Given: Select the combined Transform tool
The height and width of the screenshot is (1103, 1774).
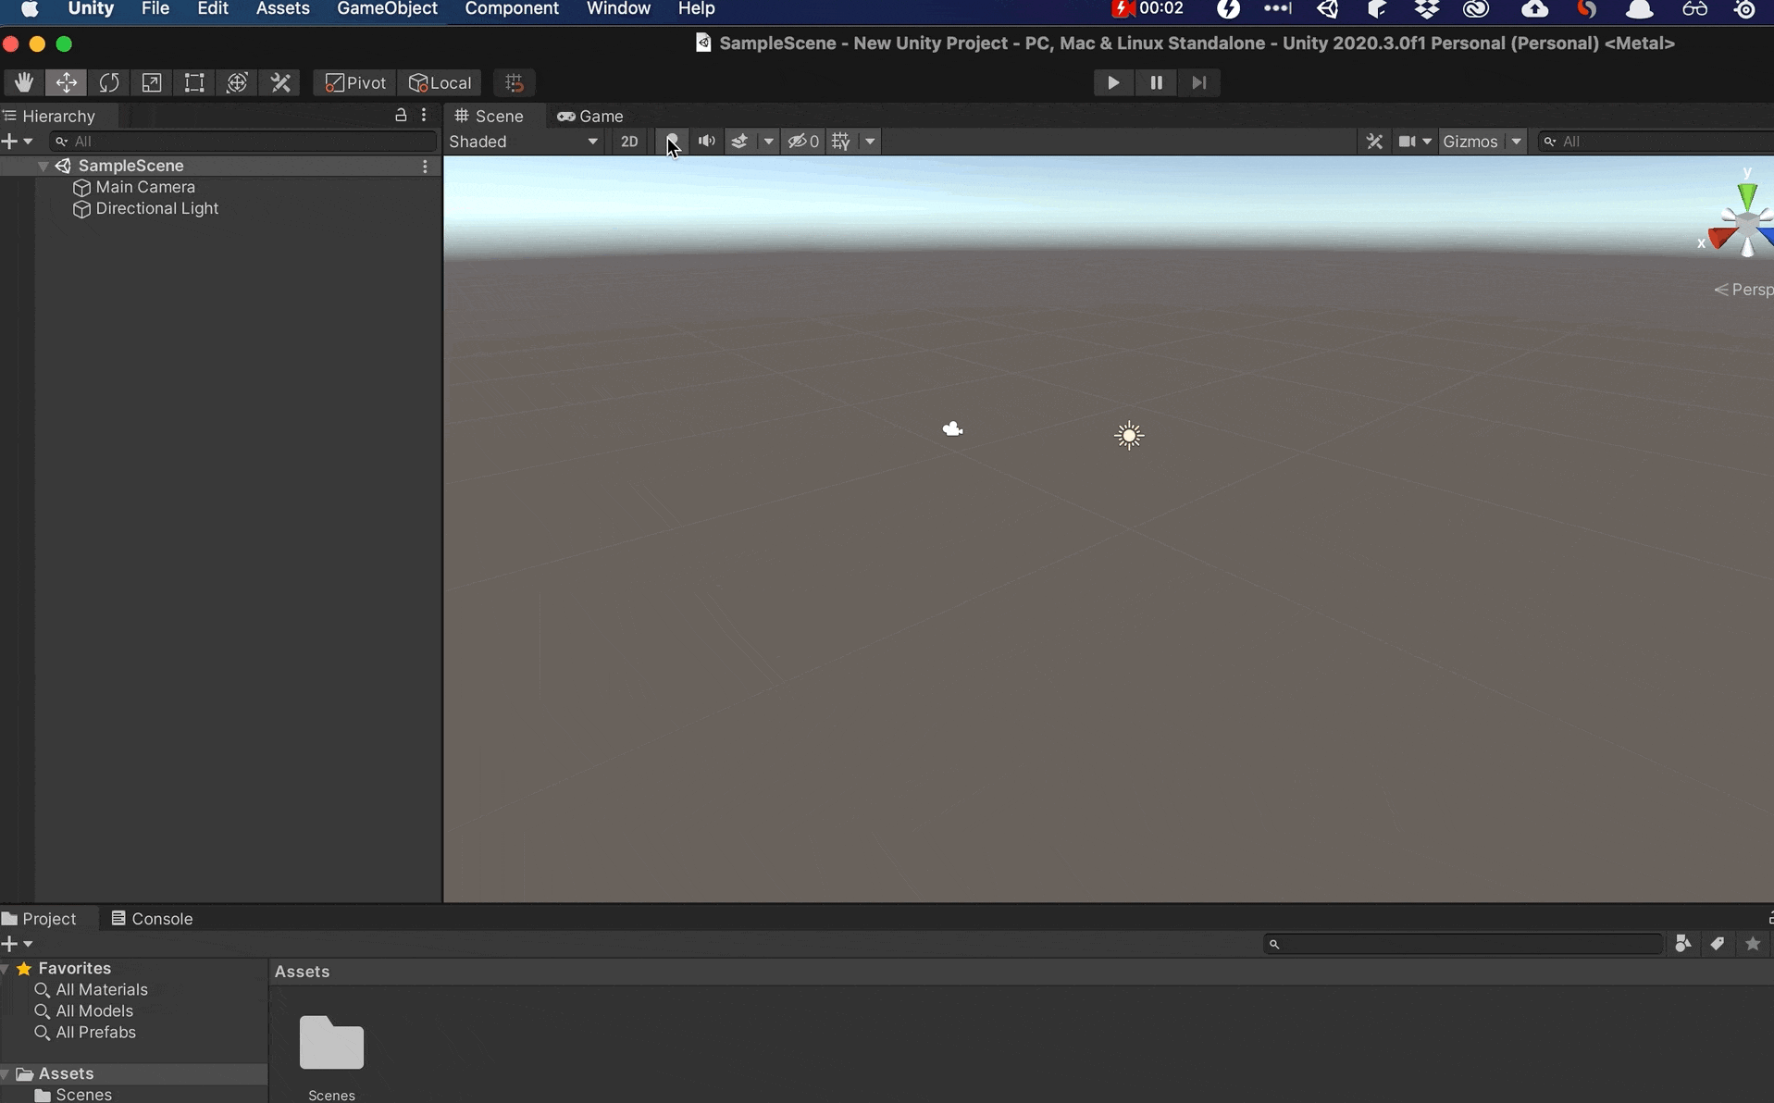Looking at the screenshot, I should 237,82.
